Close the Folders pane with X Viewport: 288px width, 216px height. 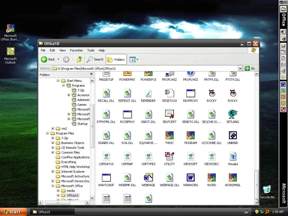coord(91,74)
